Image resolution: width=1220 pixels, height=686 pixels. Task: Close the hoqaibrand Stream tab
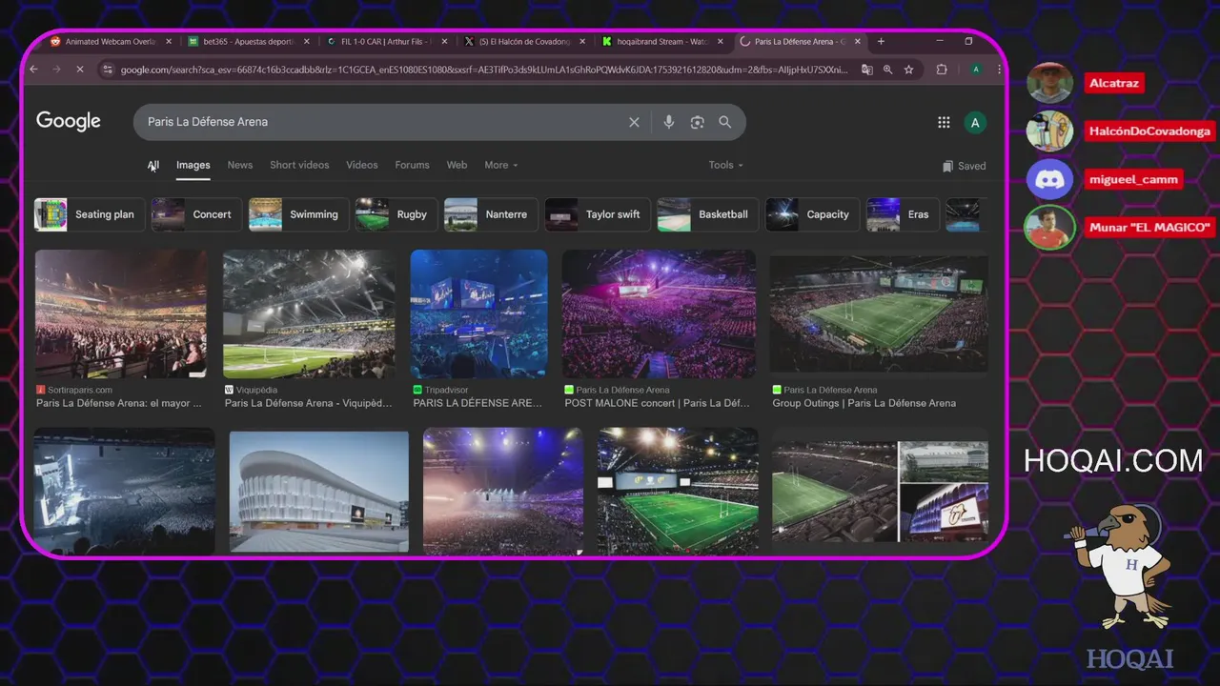(x=720, y=42)
